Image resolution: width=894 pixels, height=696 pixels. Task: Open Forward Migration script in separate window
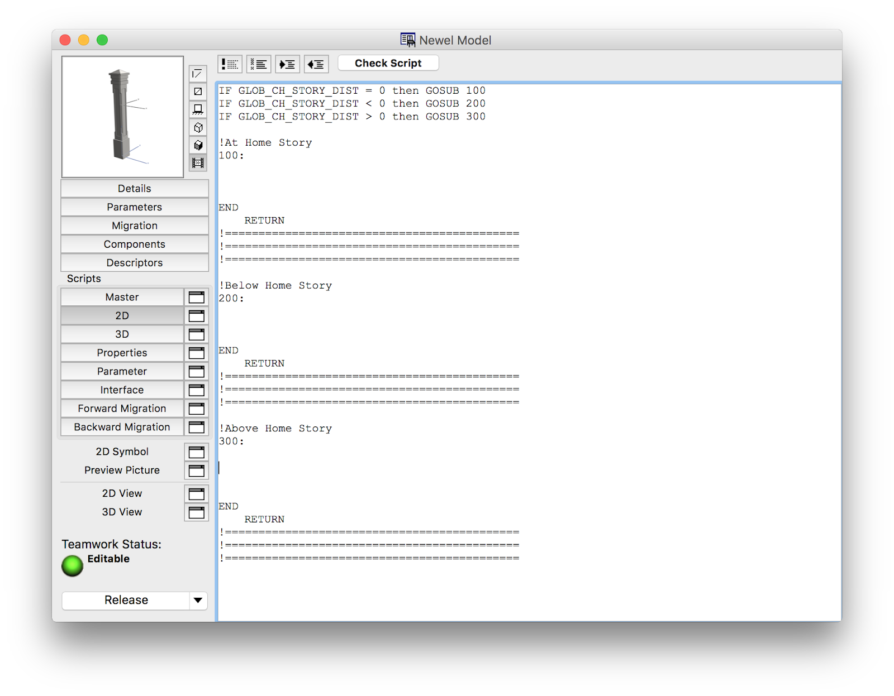point(197,409)
